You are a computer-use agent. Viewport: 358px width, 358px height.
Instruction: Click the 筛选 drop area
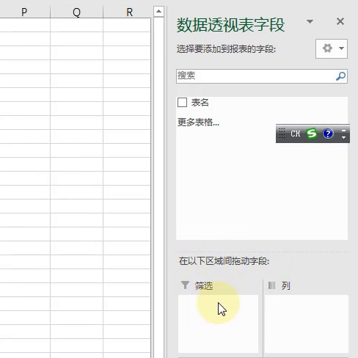[218, 324]
